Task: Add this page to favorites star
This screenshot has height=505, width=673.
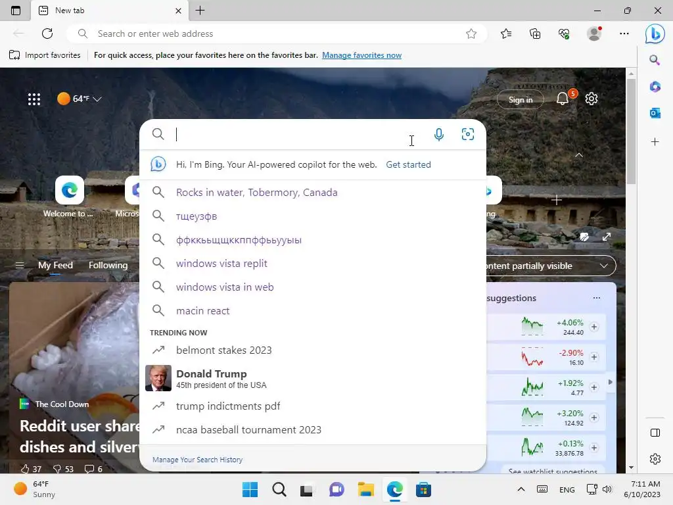Action: coord(471,34)
